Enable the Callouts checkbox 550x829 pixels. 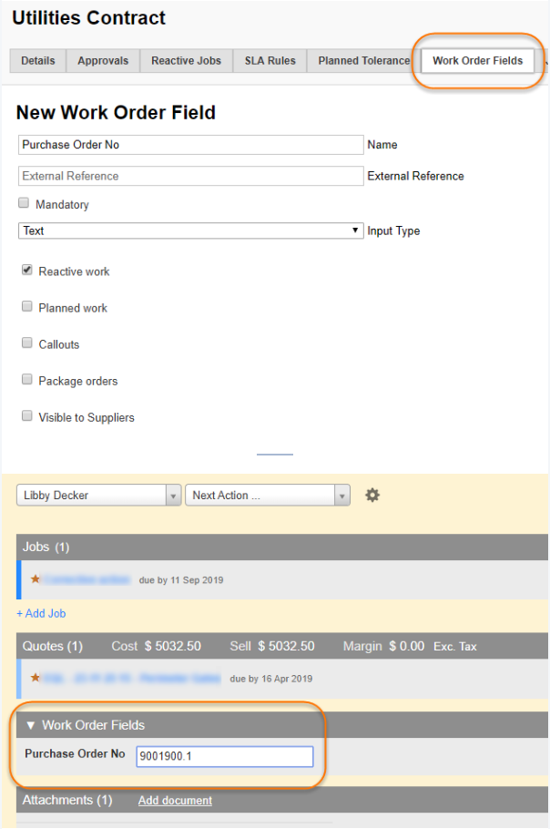coord(27,343)
